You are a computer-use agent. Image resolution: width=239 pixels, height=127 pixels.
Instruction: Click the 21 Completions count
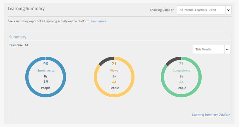(x=181, y=64)
